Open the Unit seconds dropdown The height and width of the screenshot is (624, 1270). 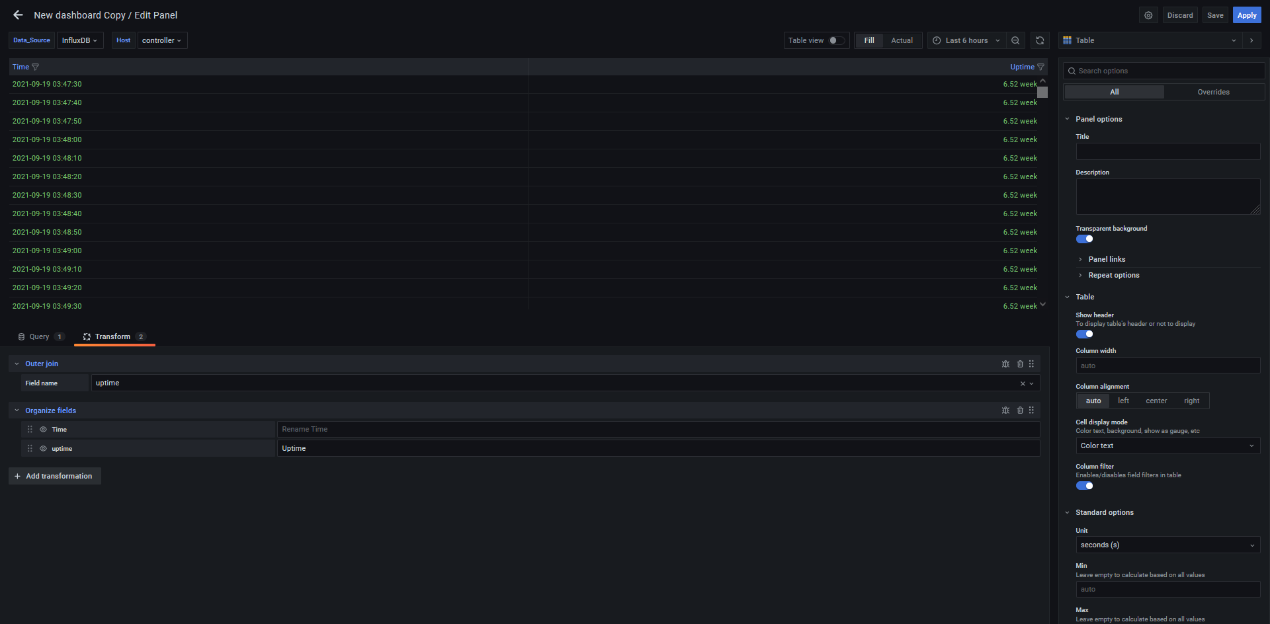click(1167, 545)
